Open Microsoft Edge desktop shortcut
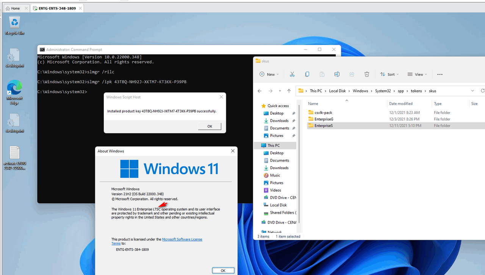This screenshot has width=485, height=275. (14, 92)
